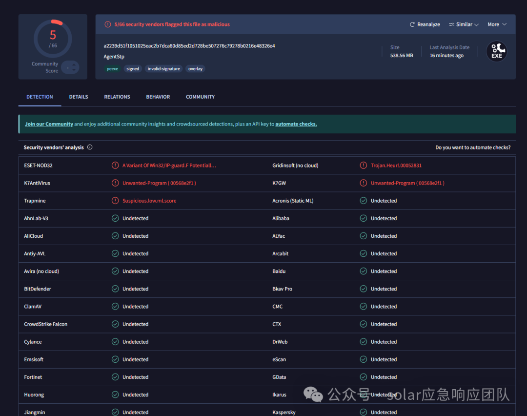The height and width of the screenshot is (416, 527).
Task: Click the CrowdStrike Falcon check icon
Action: (x=115, y=324)
